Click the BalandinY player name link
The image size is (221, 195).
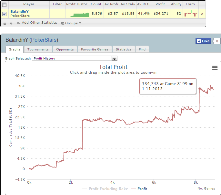point(19,11)
